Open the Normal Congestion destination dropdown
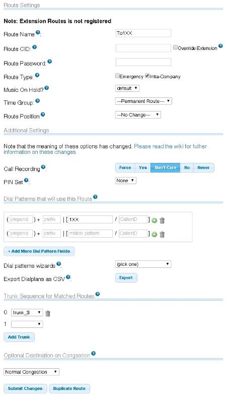Image resolution: width=225 pixels, height=396 pixels. pyautogui.click(x=32, y=372)
